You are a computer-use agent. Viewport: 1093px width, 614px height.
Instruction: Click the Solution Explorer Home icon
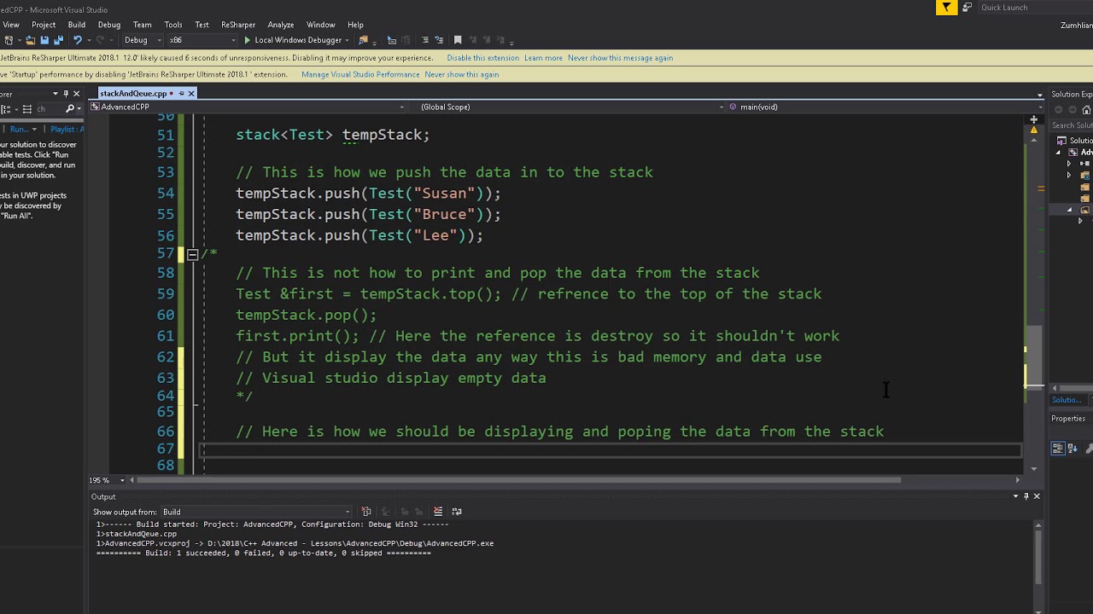point(1087,110)
